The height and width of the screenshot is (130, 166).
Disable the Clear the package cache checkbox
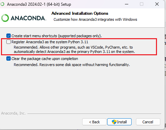coord(8,59)
